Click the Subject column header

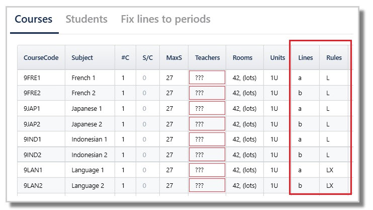click(x=82, y=58)
